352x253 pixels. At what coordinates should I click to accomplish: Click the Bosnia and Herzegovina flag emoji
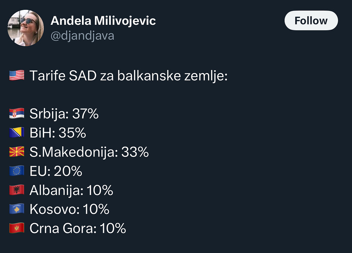coord(17,133)
